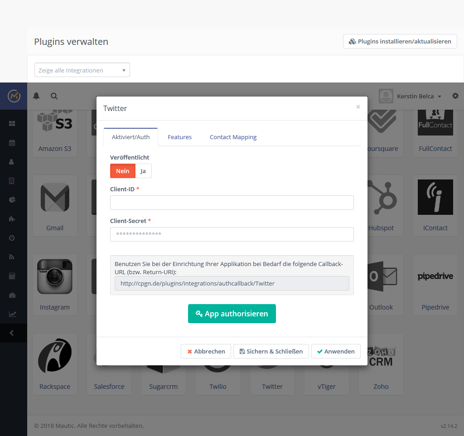Click the Anwenden button
The height and width of the screenshot is (436, 464).
pyautogui.click(x=336, y=351)
